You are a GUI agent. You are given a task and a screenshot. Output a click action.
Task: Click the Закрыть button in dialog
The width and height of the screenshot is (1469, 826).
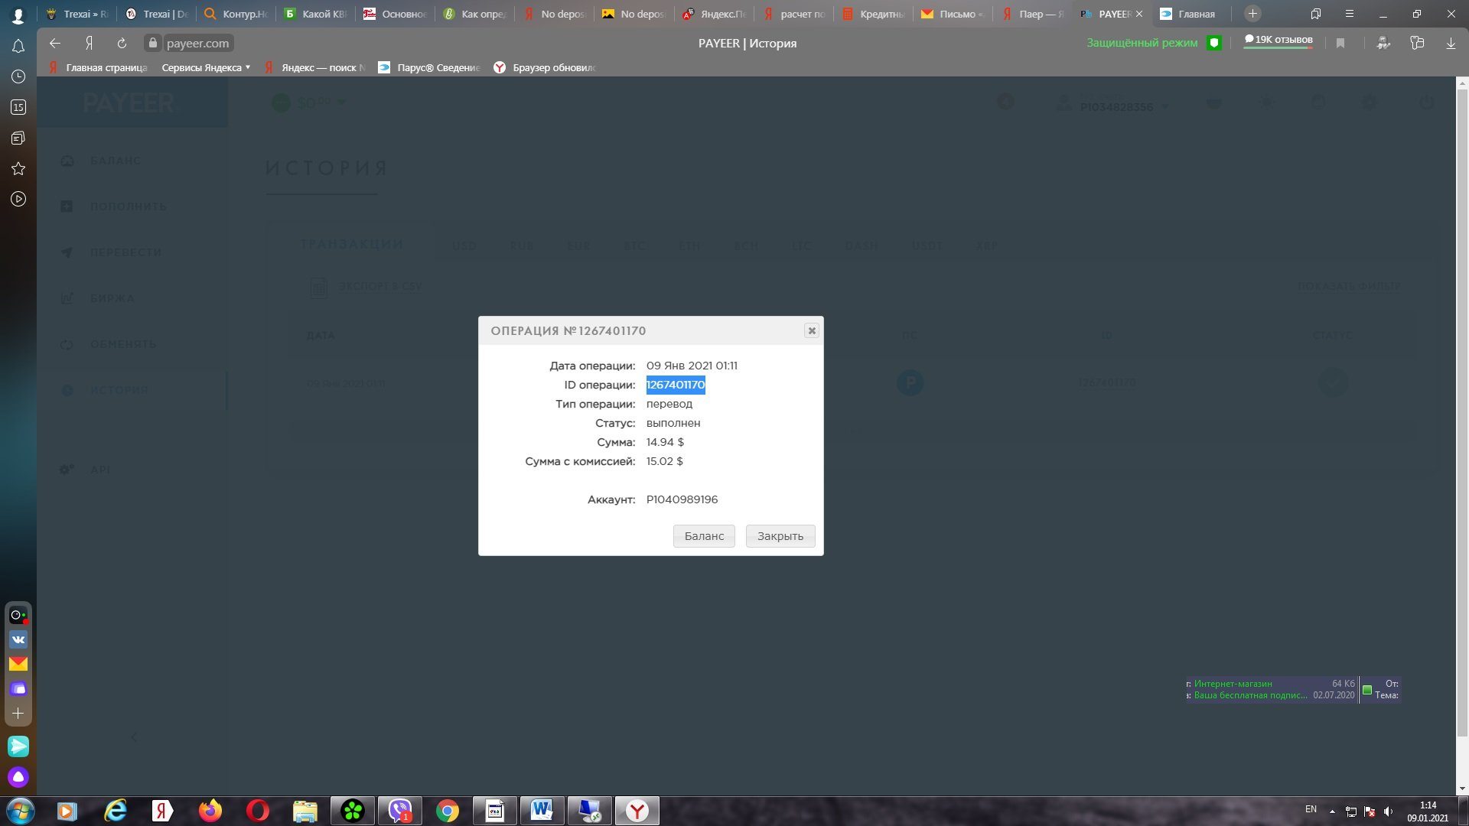pyautogui.click(x=780, y=536)
